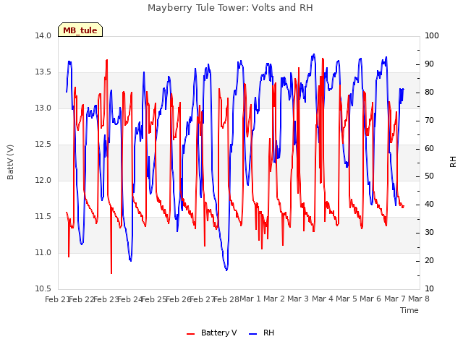Image resolution: width=463 pixels, height=347 pixels.
Task: Select the Feb 21 tick label
Action: tap(57, 299)
